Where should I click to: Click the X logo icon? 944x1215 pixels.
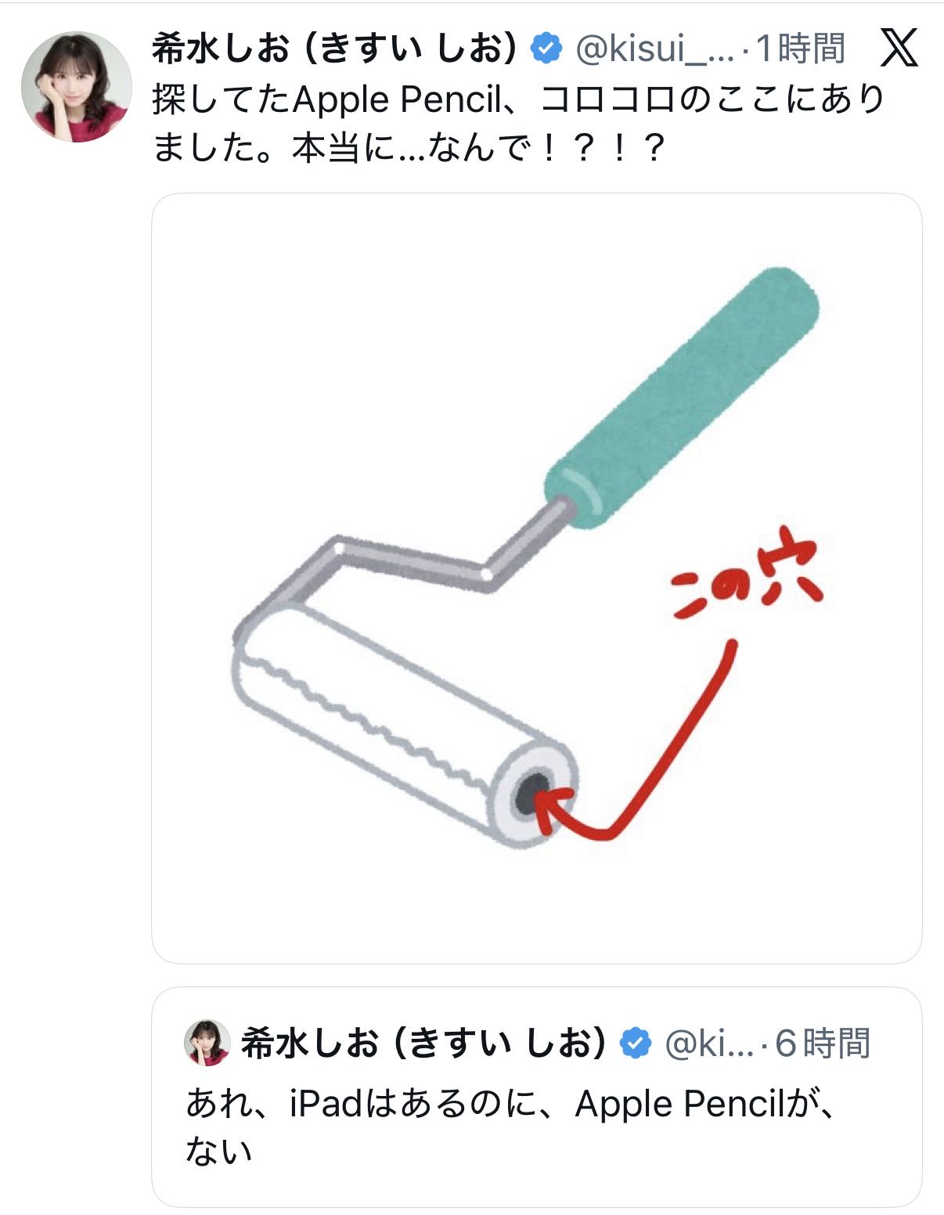tap(899, 48)
